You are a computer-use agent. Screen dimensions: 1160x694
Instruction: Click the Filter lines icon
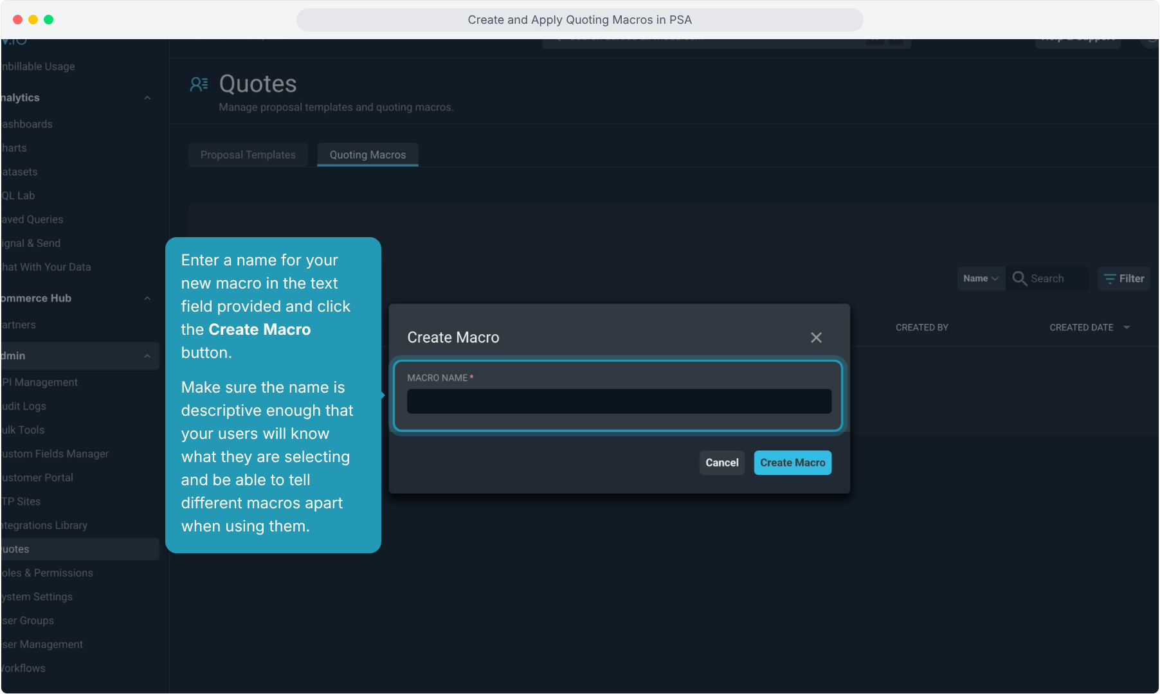pos(1110,279)
